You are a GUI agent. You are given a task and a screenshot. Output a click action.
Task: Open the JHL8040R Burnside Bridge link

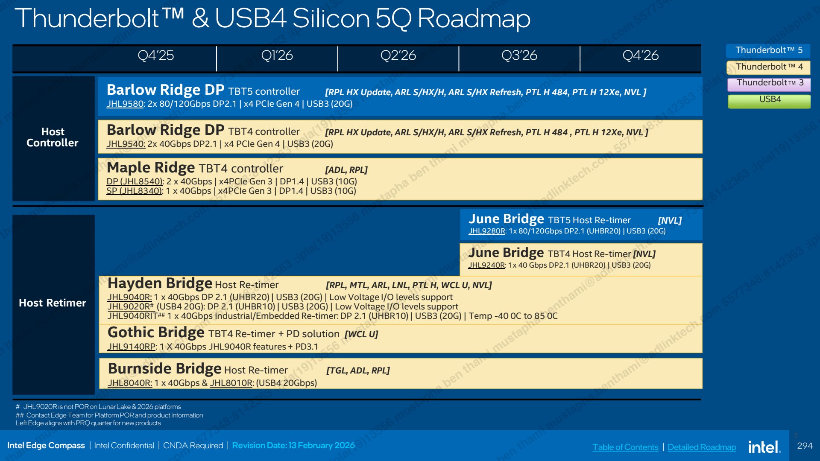click(x=129, y=383)
